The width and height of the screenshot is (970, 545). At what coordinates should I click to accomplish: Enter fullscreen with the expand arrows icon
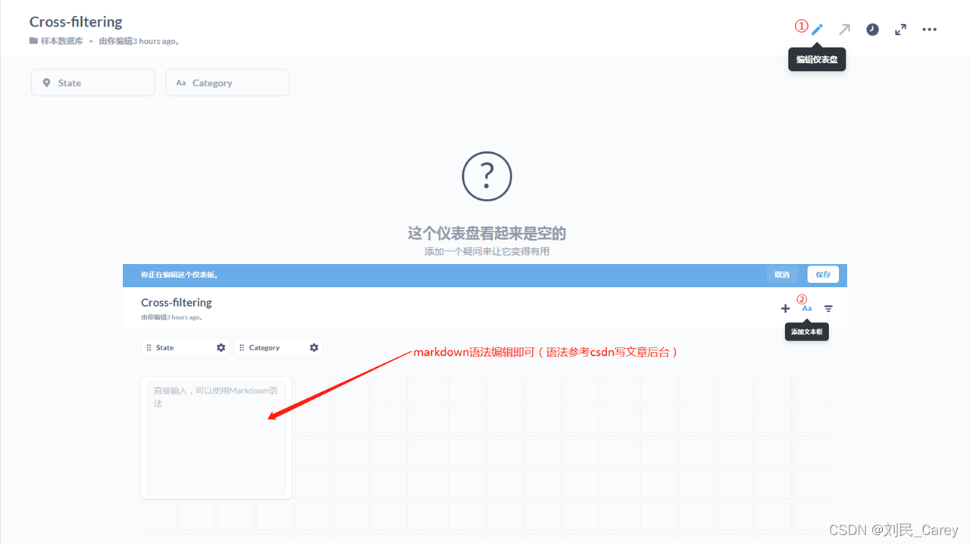pyautogui.click(x=900, y=30)
